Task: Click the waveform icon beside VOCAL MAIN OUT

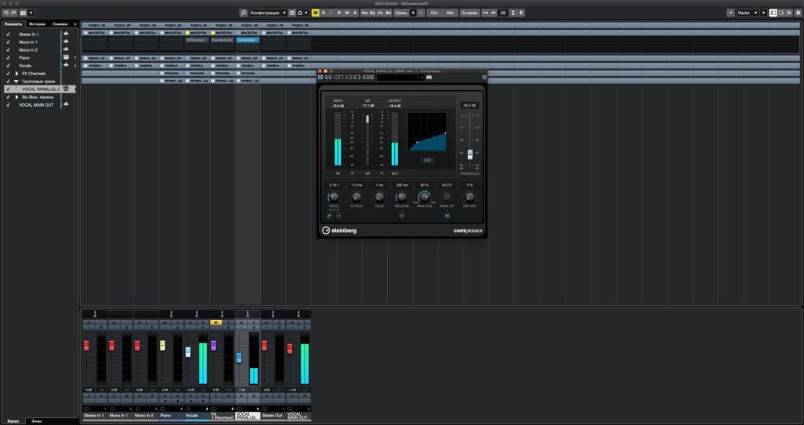Action: pos(66,104)
